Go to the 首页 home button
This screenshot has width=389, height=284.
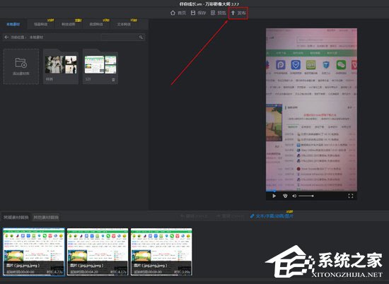pos(178,13)
